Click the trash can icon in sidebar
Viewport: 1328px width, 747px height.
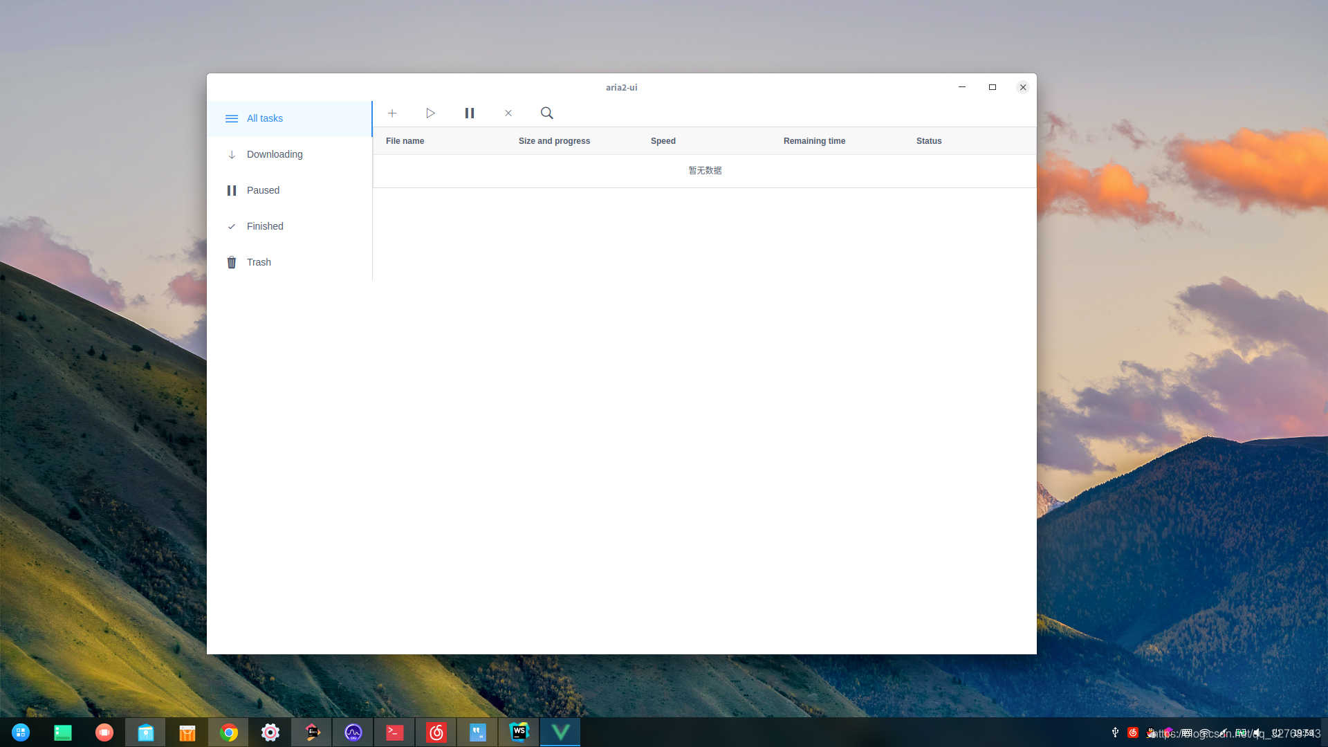[x=232, y=262]
